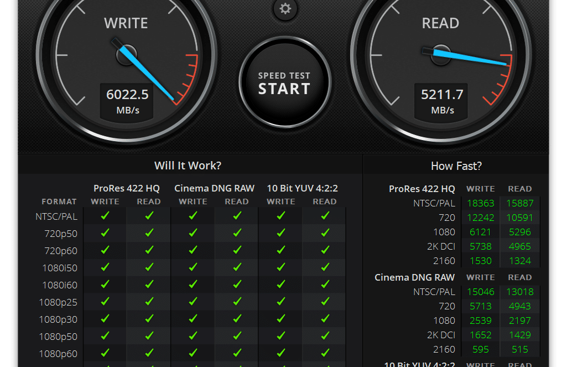Viewport: 567px width, 367px height.
Task: Click Cinema DNG 2160 read value 515
Action: tap(519, 350)
